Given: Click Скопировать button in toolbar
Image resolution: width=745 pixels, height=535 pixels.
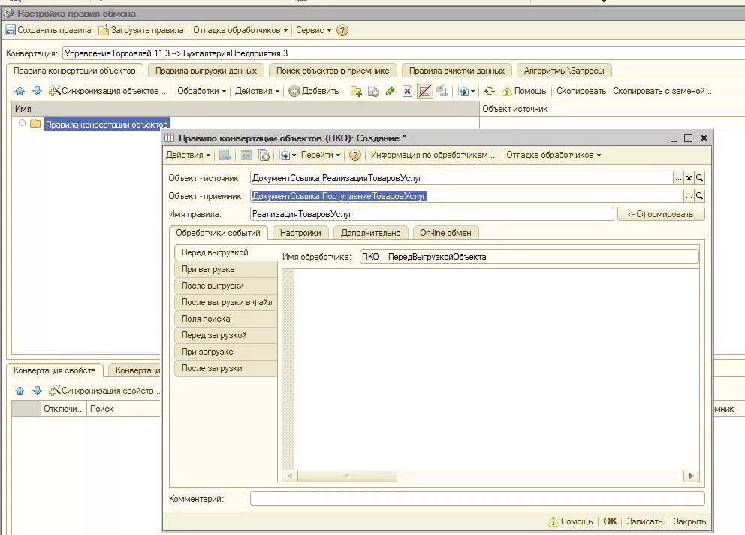Looking at the screenshot, I should pyautogui.click(x=581, y=92).
